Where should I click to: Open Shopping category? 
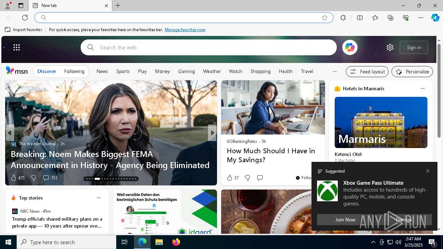[261, 71]
